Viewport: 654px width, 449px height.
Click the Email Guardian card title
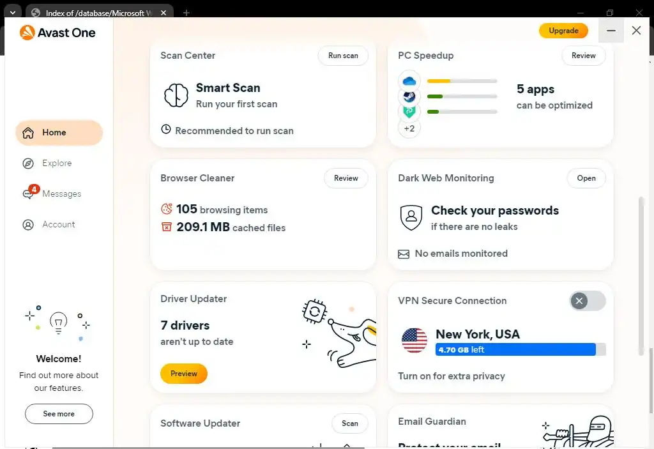[432, 422]
